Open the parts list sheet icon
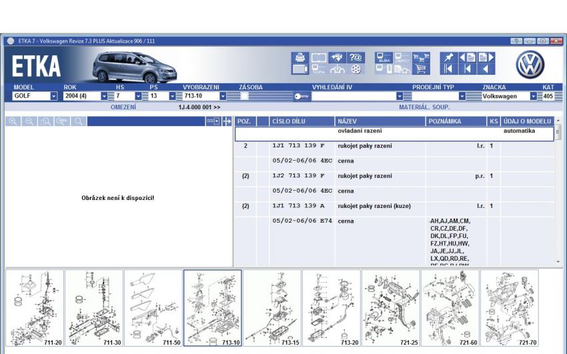 click(300, 69)
